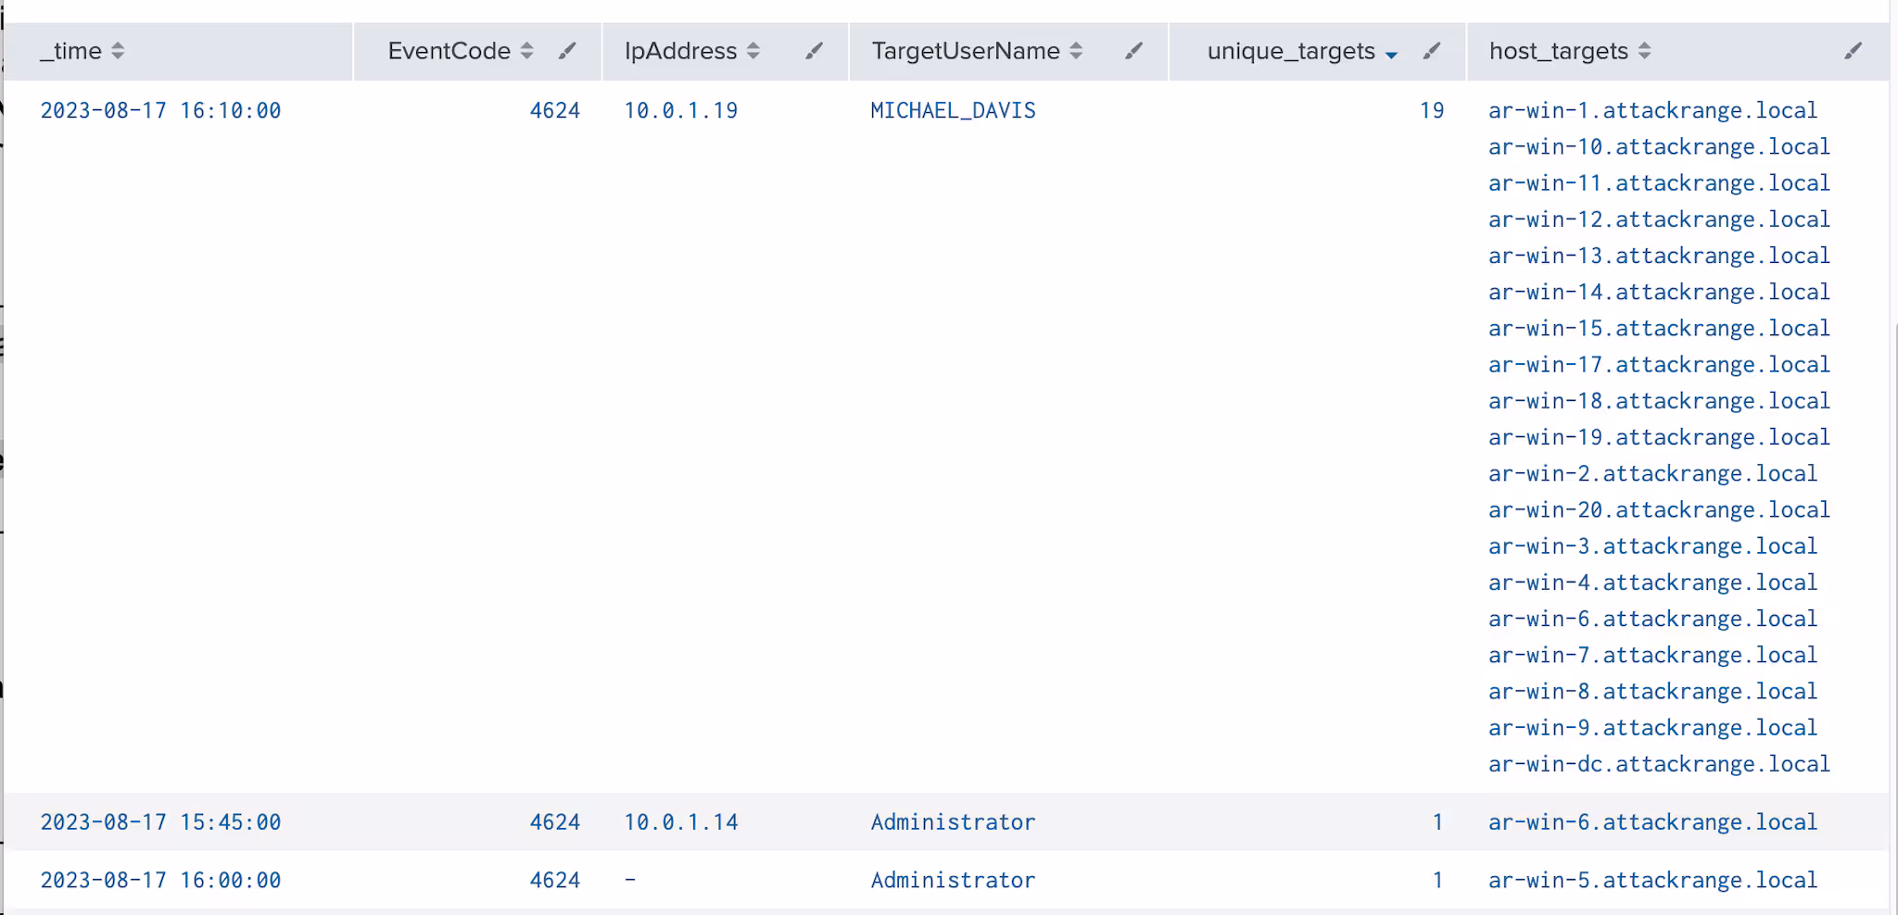The height and width of the screenshot is (915, 1898).
Task: Click the pencil edit icon for EventCode column
Action: (x=567, y=51)
